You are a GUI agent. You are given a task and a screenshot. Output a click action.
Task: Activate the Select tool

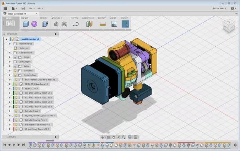click(x=125, y=24)
